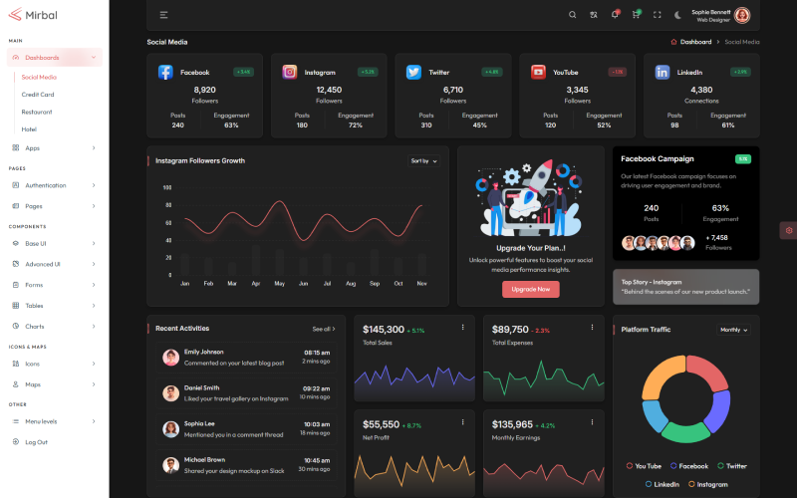Screen dimensions: 797x498
Task: Toggle You Tube legend in Platform Traffic
Action: [644, 466]
